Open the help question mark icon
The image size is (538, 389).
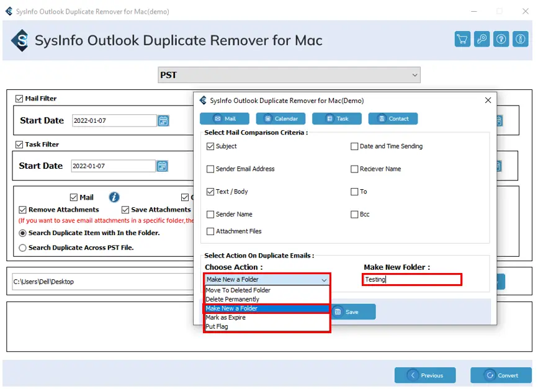pyautogui.click(x=501, y=39)
